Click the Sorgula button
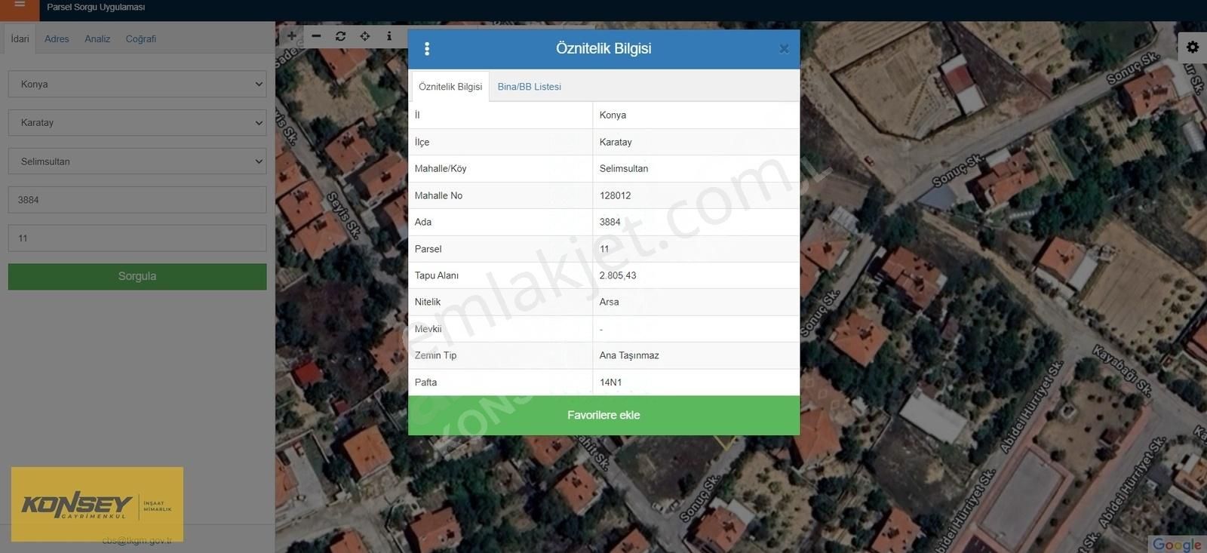 pyautogui.click(x=137, y=276)
